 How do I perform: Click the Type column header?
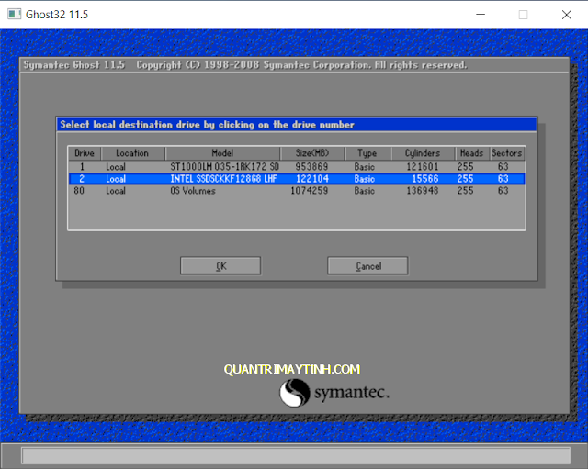pos(367,153)
